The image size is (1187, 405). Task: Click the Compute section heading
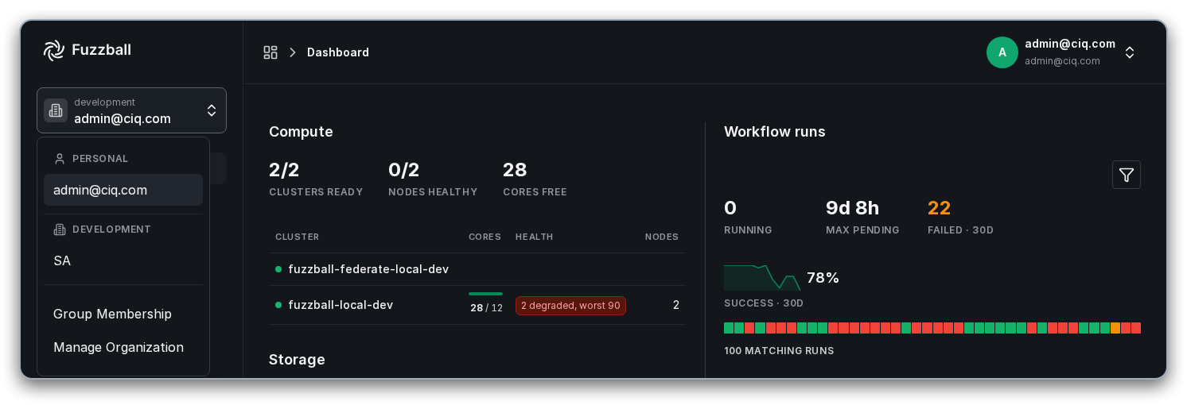coord(301,132)
